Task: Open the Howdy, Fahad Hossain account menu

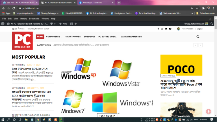Action: click(x=196, y=24)
